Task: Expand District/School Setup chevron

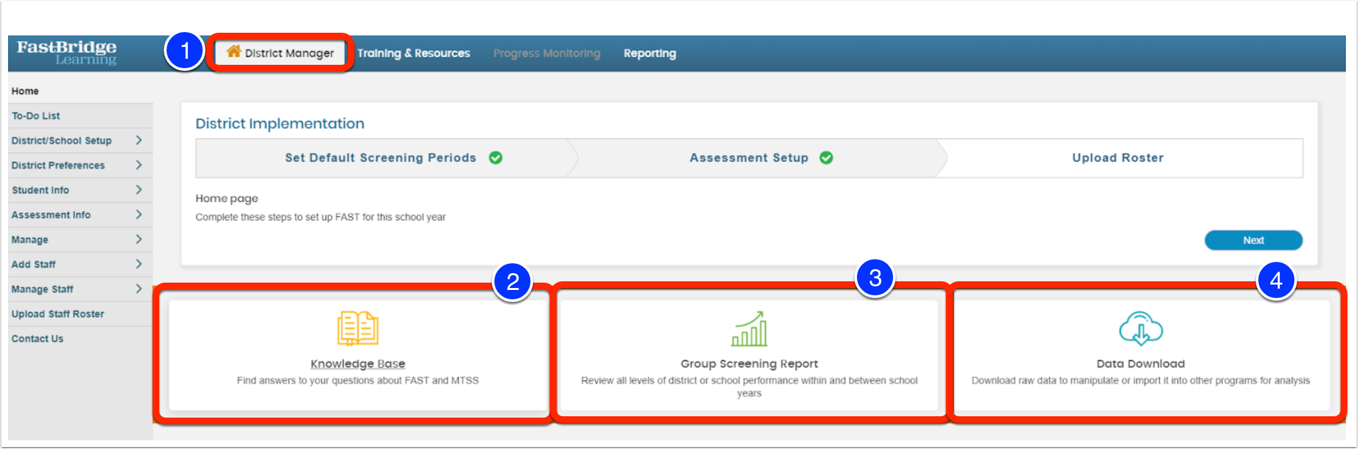Action: click(138, 140)
